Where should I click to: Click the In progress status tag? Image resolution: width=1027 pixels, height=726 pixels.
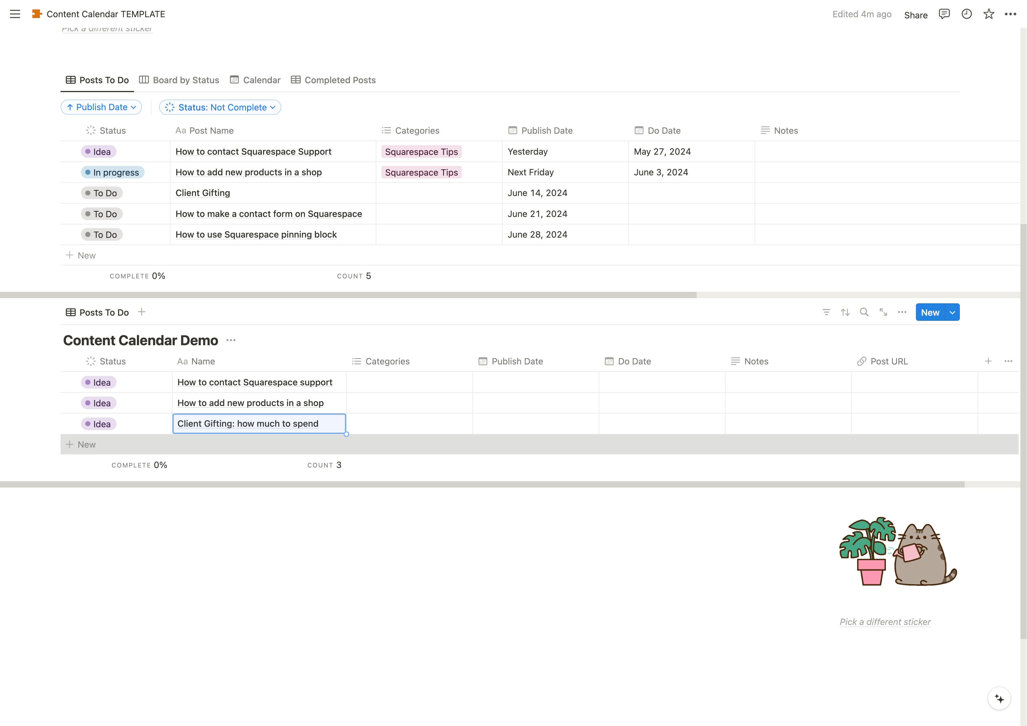[113, 173]
